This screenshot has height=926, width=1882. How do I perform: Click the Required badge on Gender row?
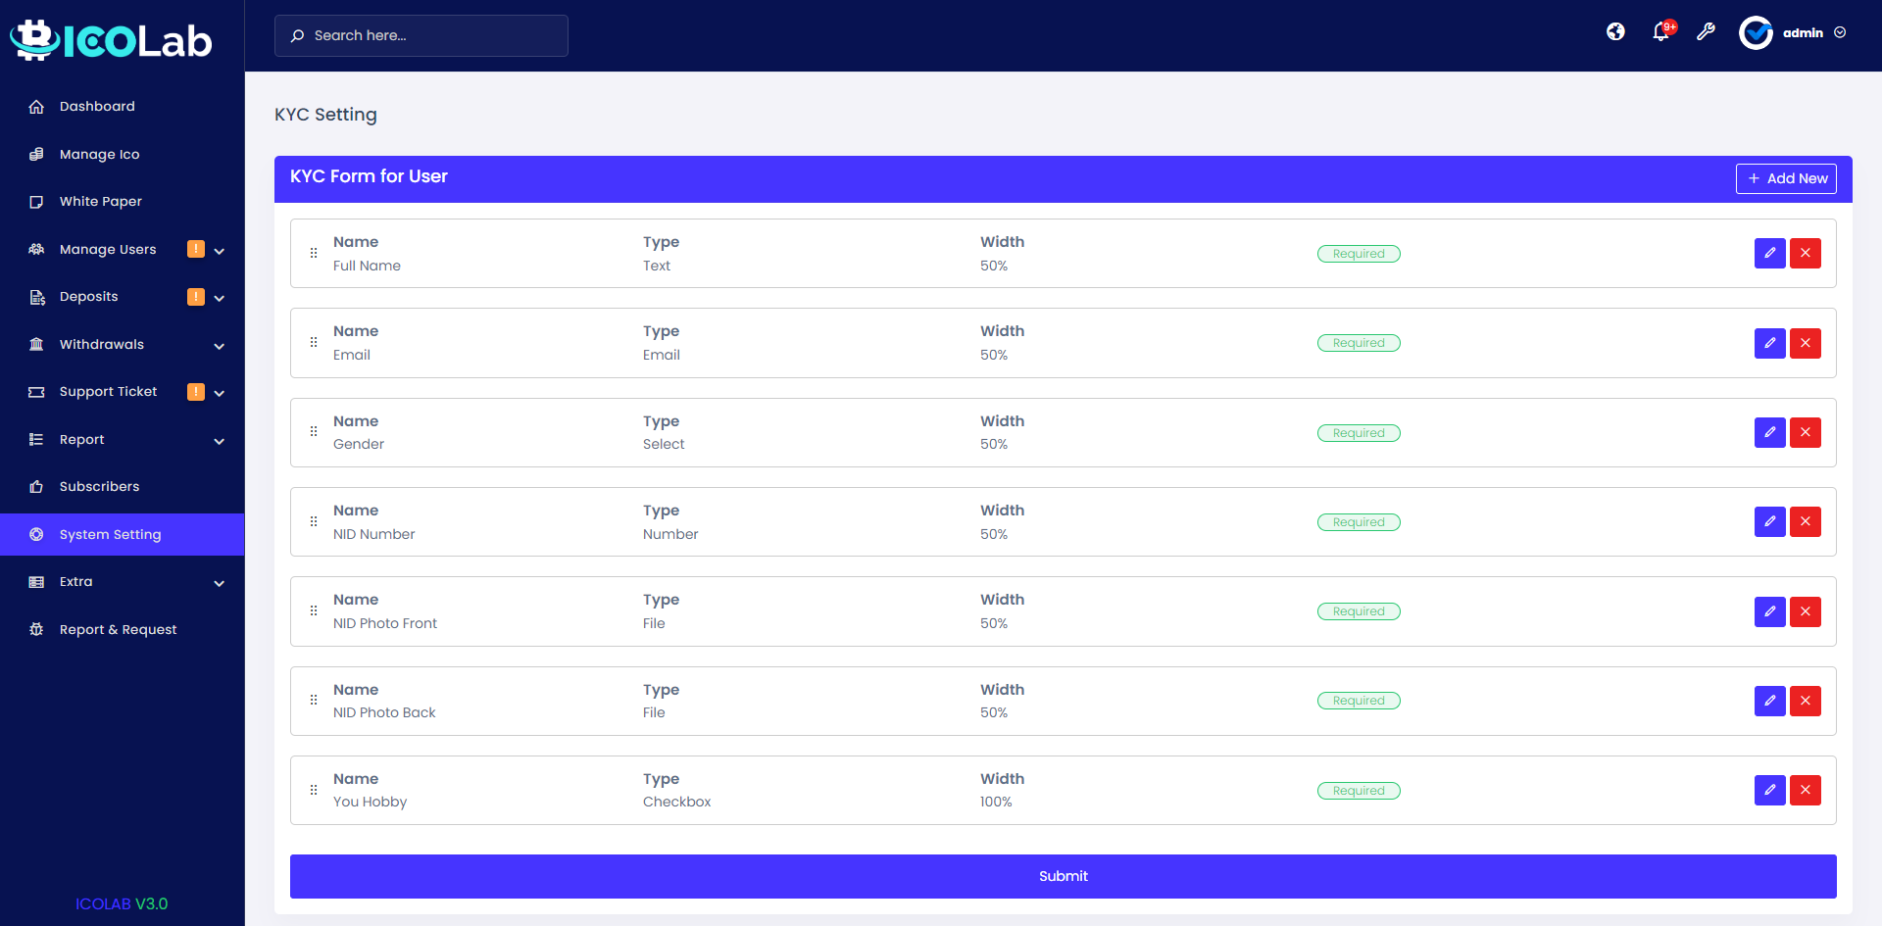1359,433
